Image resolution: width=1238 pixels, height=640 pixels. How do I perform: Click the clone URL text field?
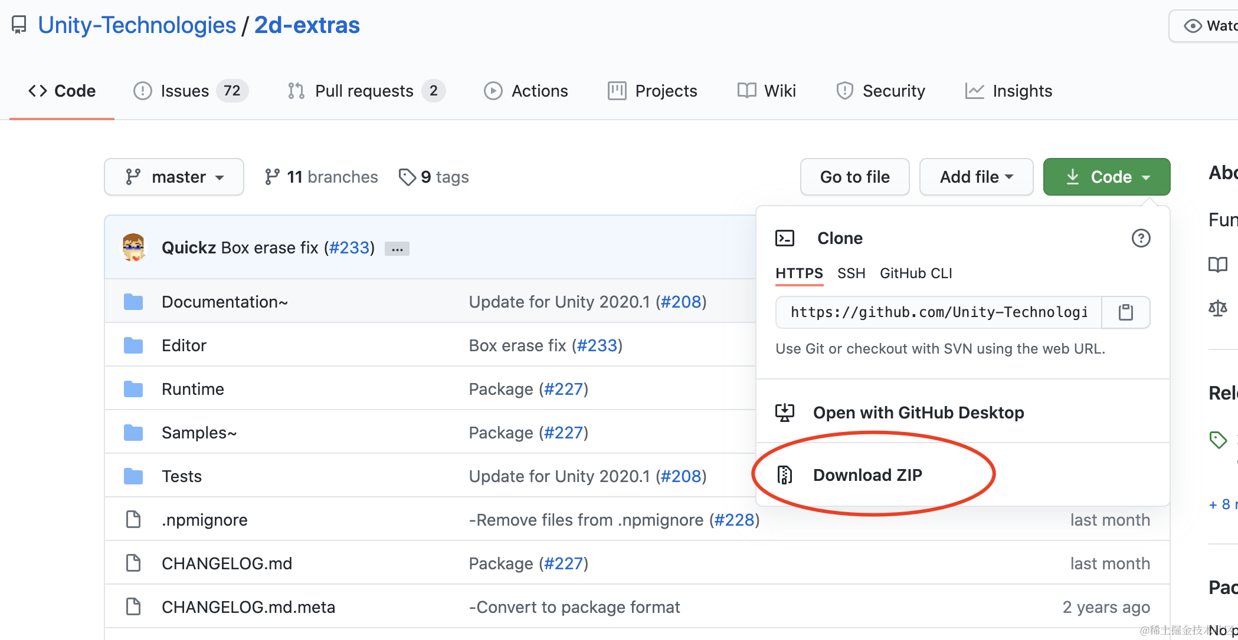pos(939,312)
